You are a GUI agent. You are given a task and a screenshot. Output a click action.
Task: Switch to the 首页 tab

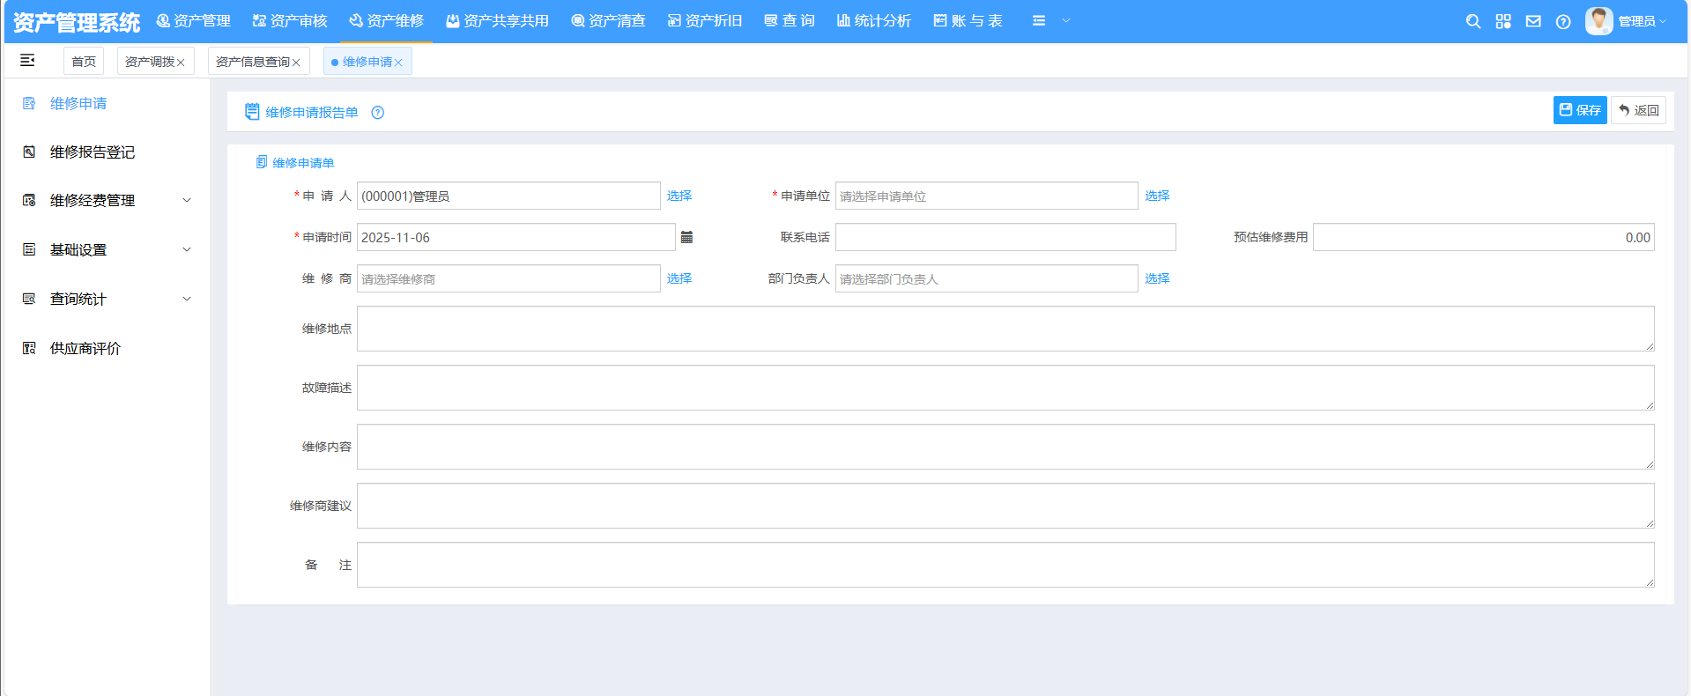pyautogui.click(x=84, y=62)
